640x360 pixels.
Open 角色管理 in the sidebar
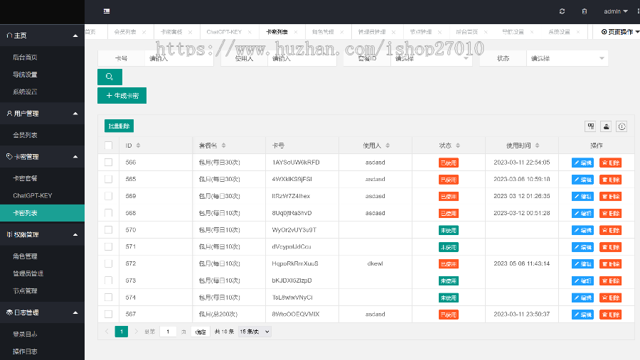click(x=42, y=256)
